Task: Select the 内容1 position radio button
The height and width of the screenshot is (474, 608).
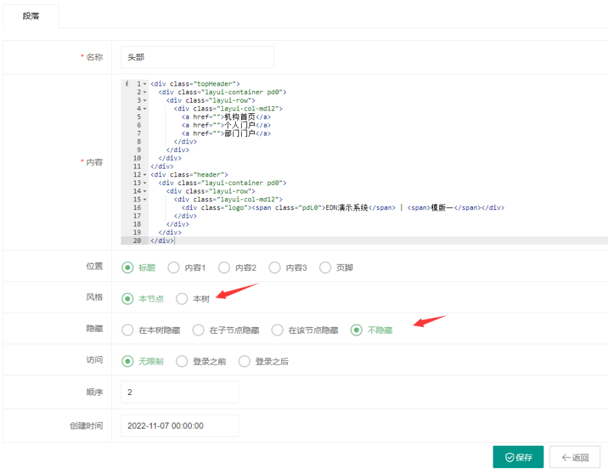Action: point(174,268)
